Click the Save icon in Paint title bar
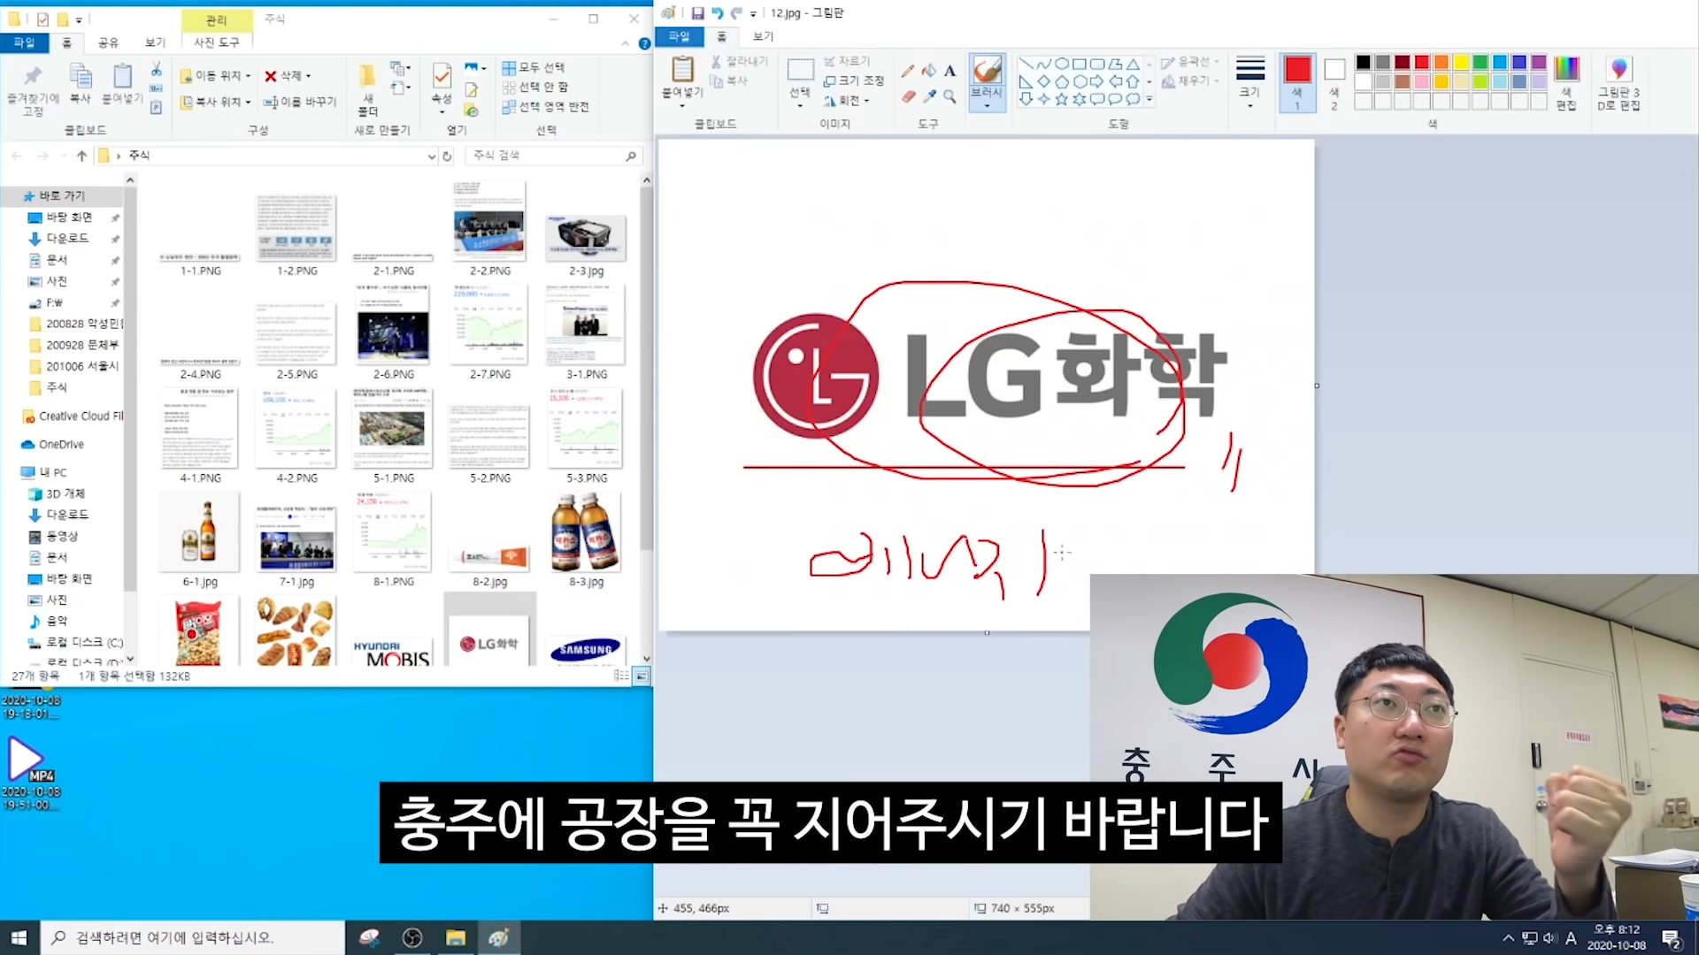 pyautogui.click(x=697, y=13)
